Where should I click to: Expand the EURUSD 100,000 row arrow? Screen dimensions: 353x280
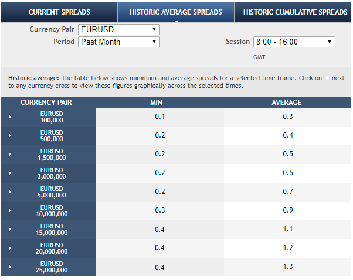pyautogui.click(x=10, y=117)
